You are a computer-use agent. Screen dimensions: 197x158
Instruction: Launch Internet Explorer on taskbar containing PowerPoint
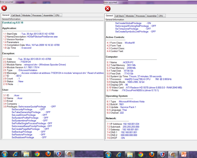[x=119, y=154]
